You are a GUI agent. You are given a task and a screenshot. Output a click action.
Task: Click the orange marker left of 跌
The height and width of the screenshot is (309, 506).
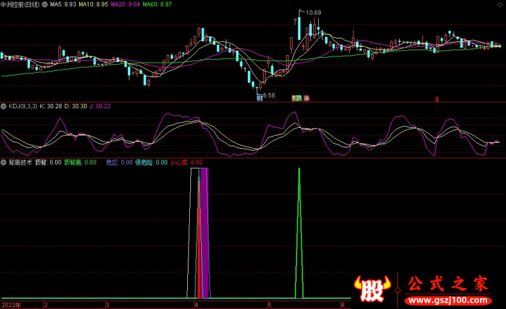click(x=294, y=98)
